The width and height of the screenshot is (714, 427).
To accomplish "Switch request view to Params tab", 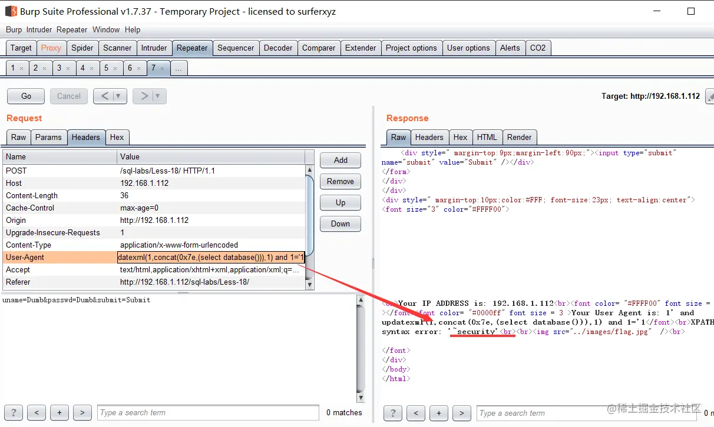I will [x=48, y=137].
